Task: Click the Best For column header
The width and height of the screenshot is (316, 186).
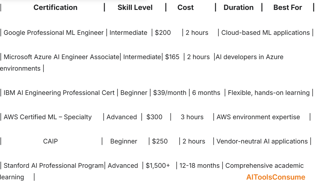Action: click(x=288, y=7)
